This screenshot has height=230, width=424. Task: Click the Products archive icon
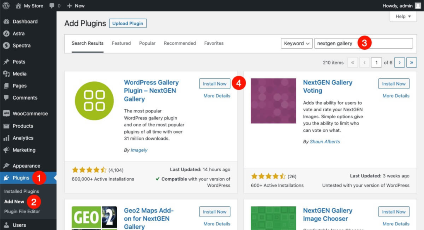(x=6, y=126)
